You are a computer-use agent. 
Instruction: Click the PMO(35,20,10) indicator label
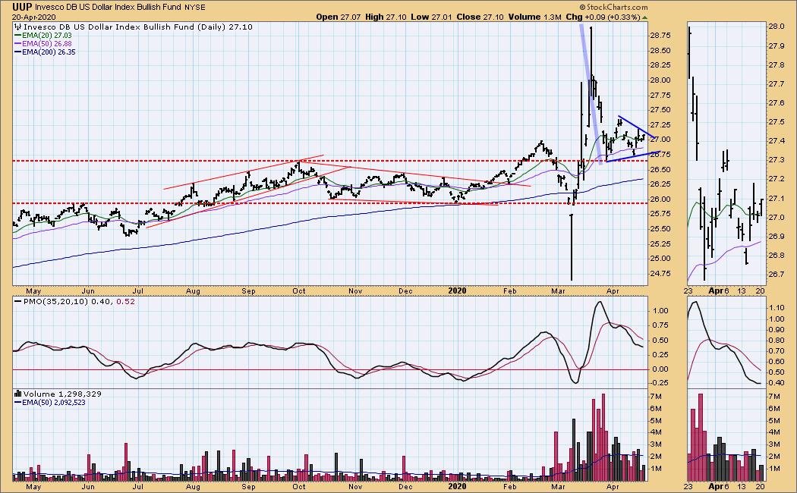pyautogui.click(x=56, y=301)
